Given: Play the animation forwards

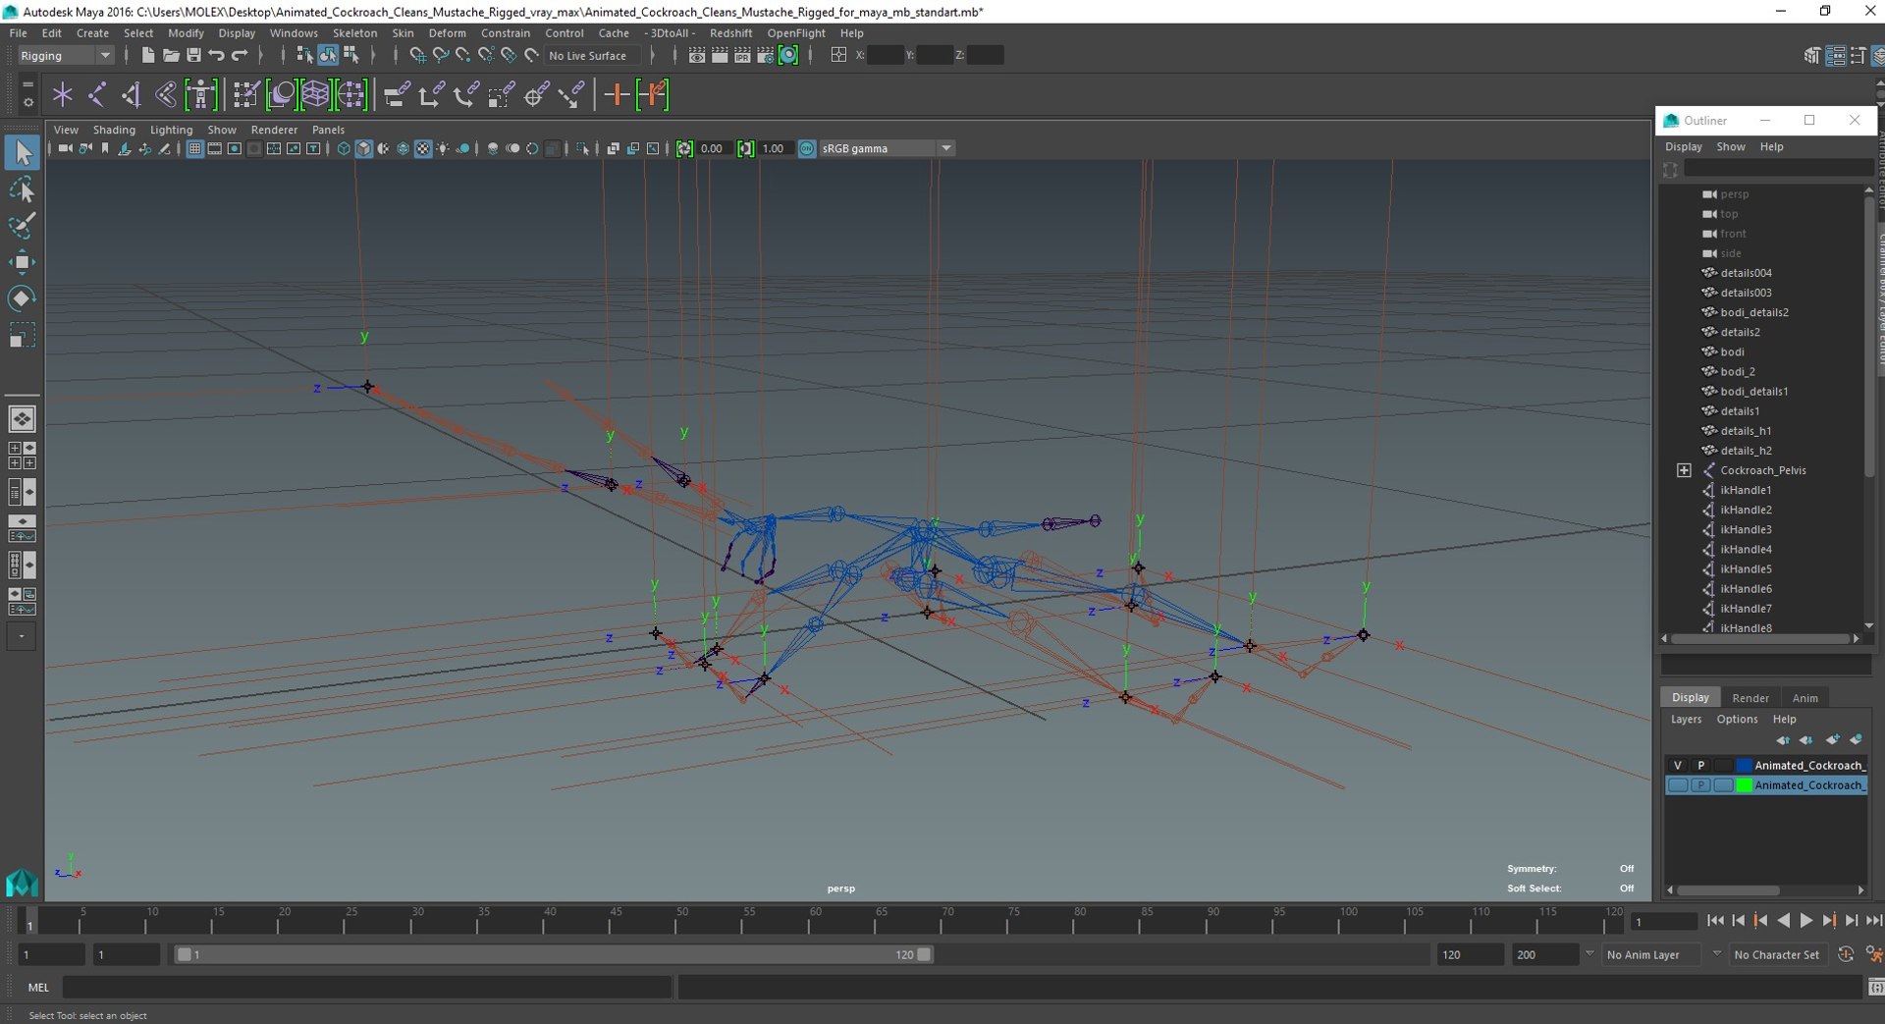Looking at the screenshot, I should (1806, 921).
